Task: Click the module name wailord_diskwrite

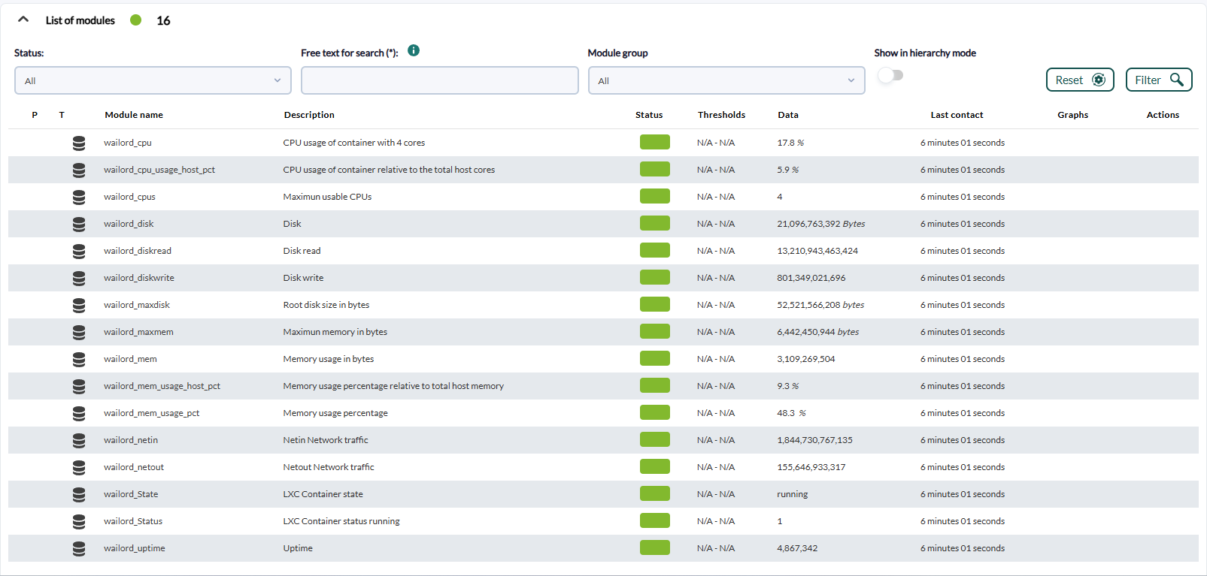Action: point(139,278)
